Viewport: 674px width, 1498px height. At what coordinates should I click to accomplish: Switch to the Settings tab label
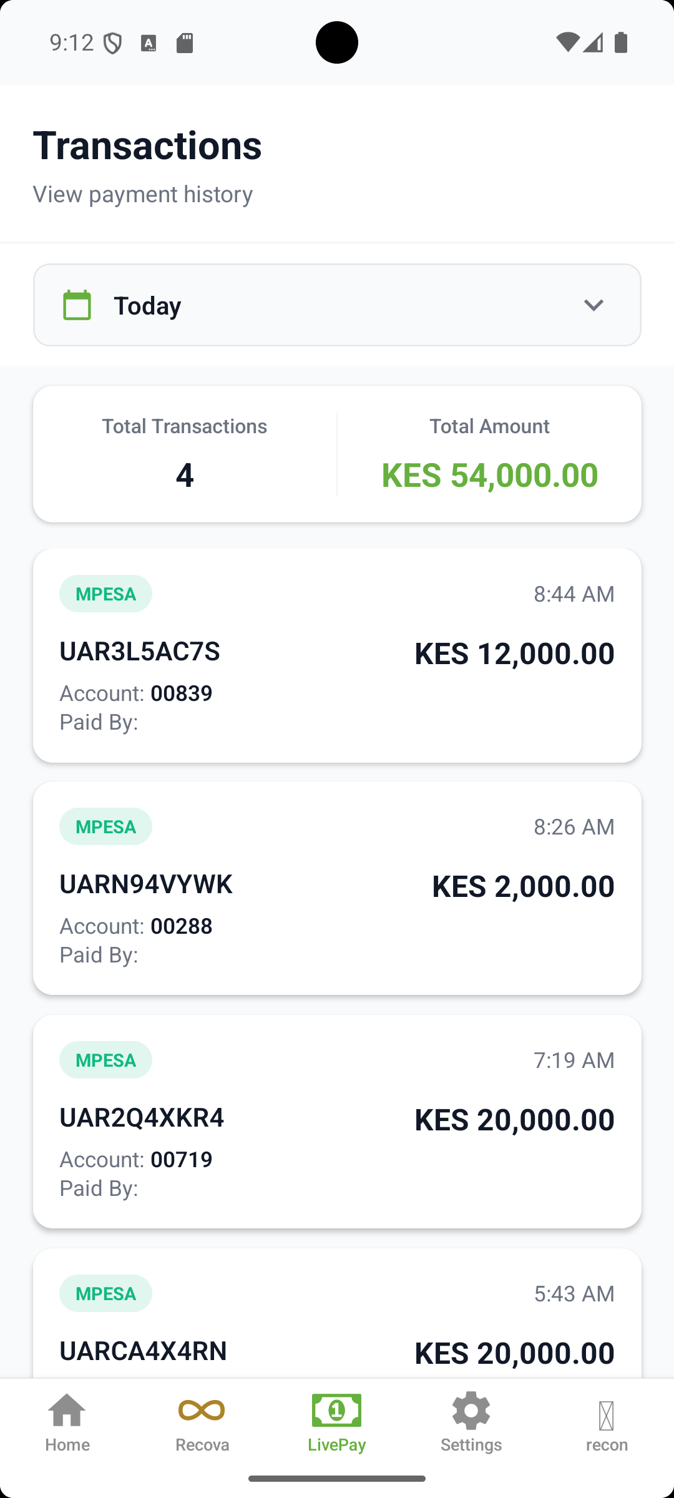(x=471, y=1444)
